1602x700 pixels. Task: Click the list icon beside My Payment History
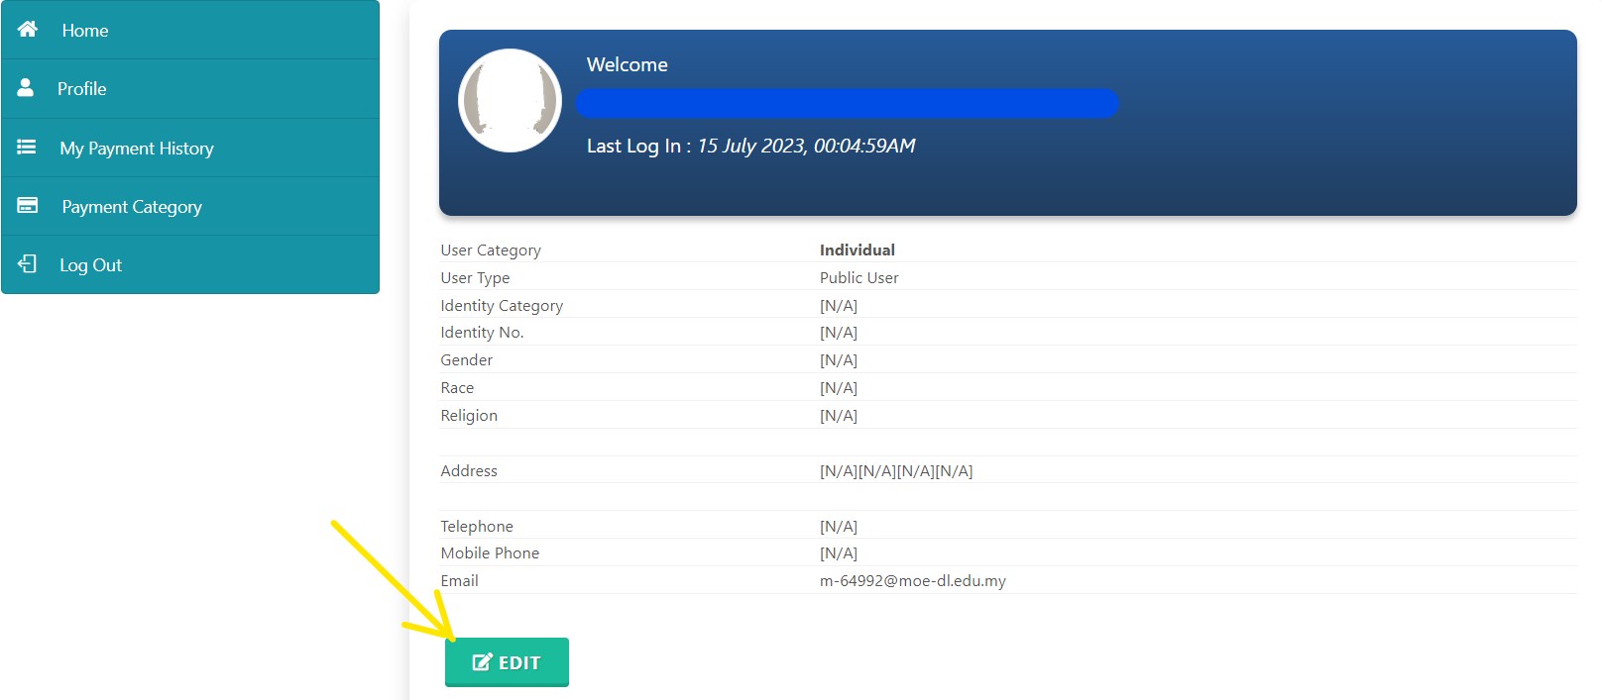pos(27,148)
